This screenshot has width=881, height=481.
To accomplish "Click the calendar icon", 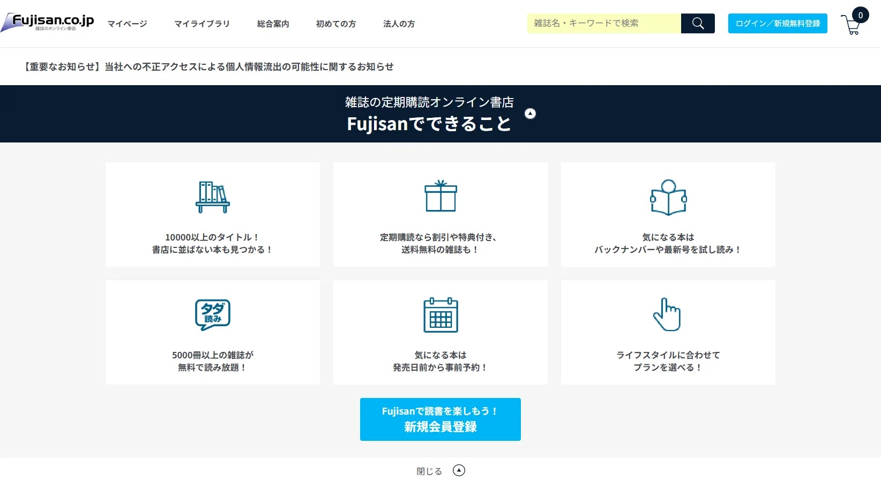I will [x=441, y=315].
